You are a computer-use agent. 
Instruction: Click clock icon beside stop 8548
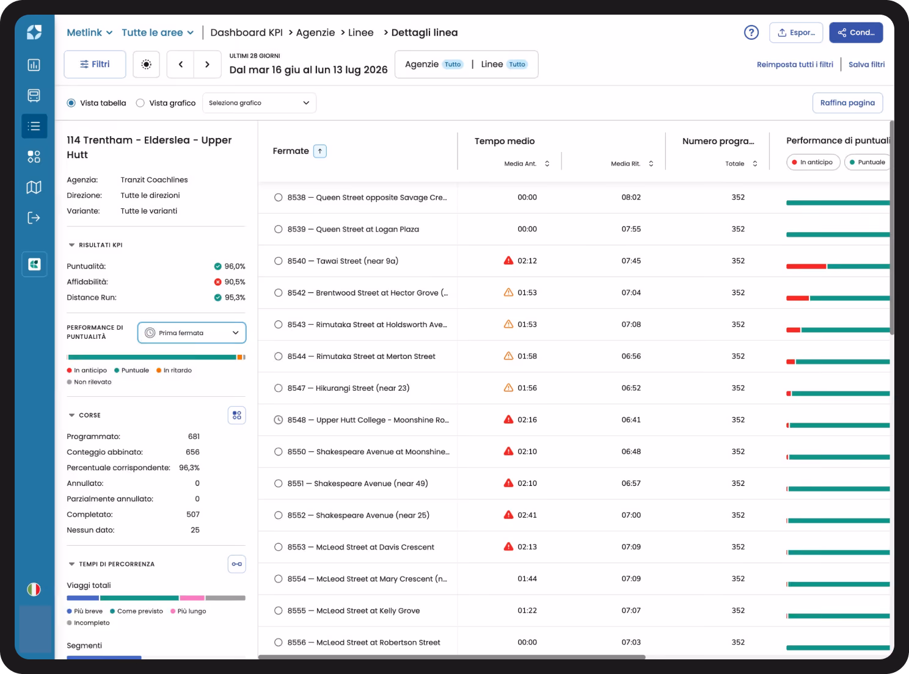[279, 420]
